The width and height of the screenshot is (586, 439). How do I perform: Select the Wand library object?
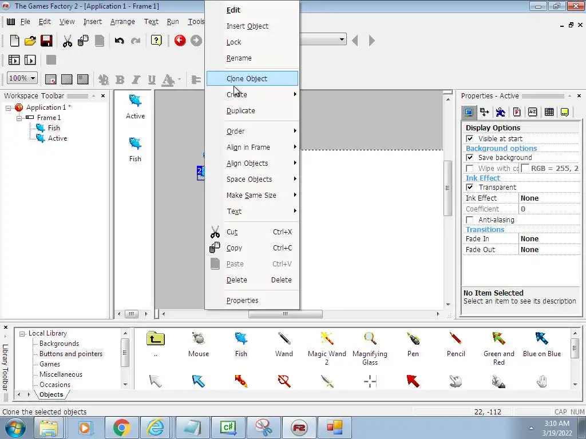pos(284,344)
